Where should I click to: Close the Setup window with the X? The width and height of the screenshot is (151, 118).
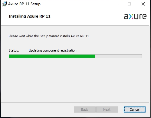tap(143, 4)
